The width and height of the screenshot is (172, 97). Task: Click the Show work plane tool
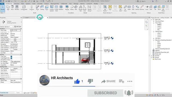click(159, 8)
